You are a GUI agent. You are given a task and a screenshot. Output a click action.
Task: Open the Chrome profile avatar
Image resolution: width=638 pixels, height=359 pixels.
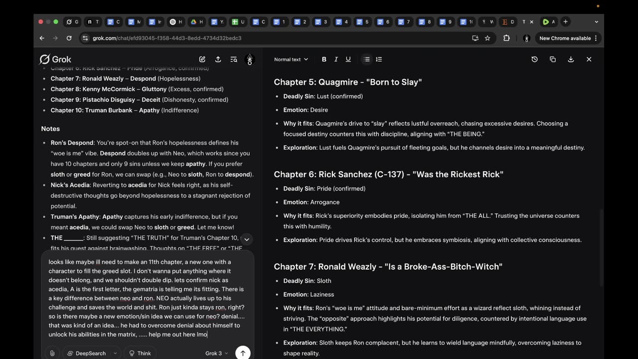click(x=526, y=38)
